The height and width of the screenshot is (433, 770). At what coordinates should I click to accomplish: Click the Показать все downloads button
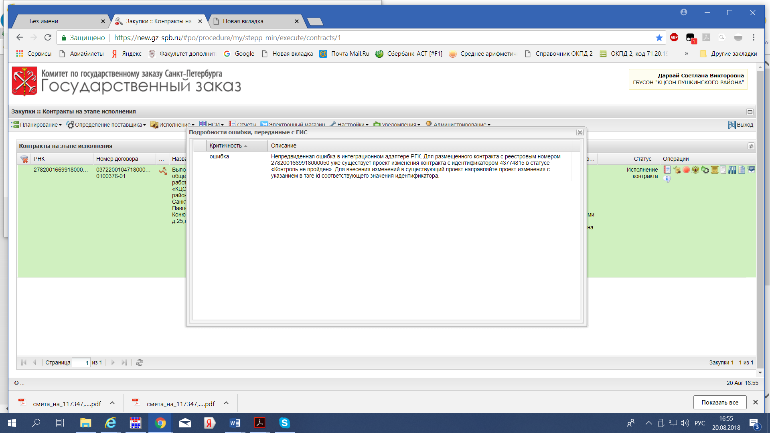[719, 402]
